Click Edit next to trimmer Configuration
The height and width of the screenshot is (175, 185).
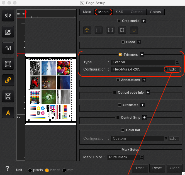174,69
